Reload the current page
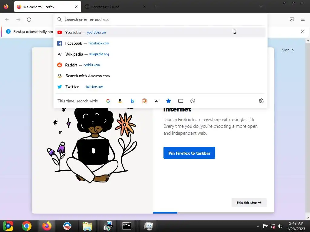 tap(29, 20)
